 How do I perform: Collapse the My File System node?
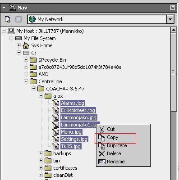click(x=11, y=38)
